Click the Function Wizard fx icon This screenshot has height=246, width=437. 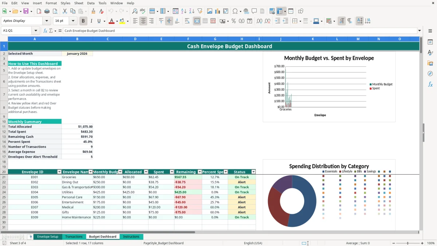(45, 31)
